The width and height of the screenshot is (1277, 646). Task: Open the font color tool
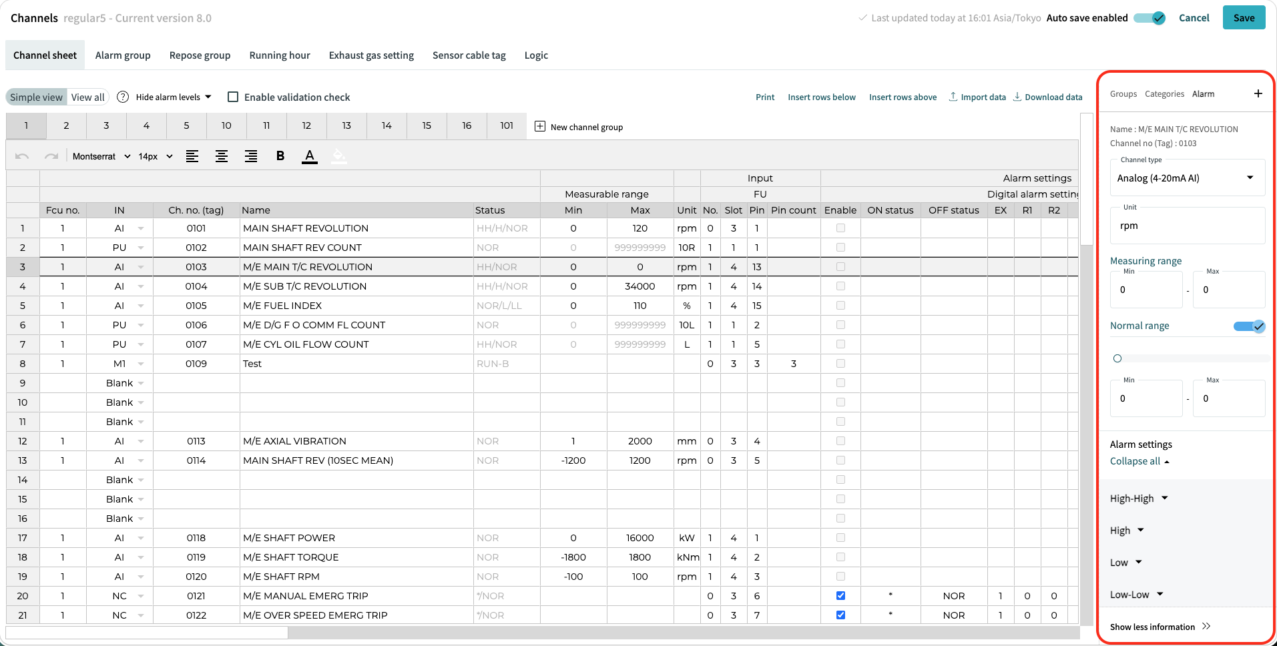310,156
